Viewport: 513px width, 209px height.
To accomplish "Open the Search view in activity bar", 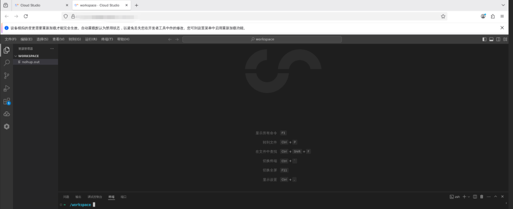I will 7,63.
